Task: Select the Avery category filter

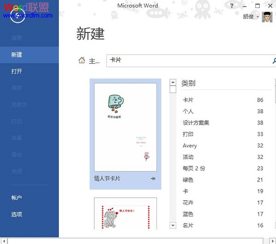Action: pos(190,146)
